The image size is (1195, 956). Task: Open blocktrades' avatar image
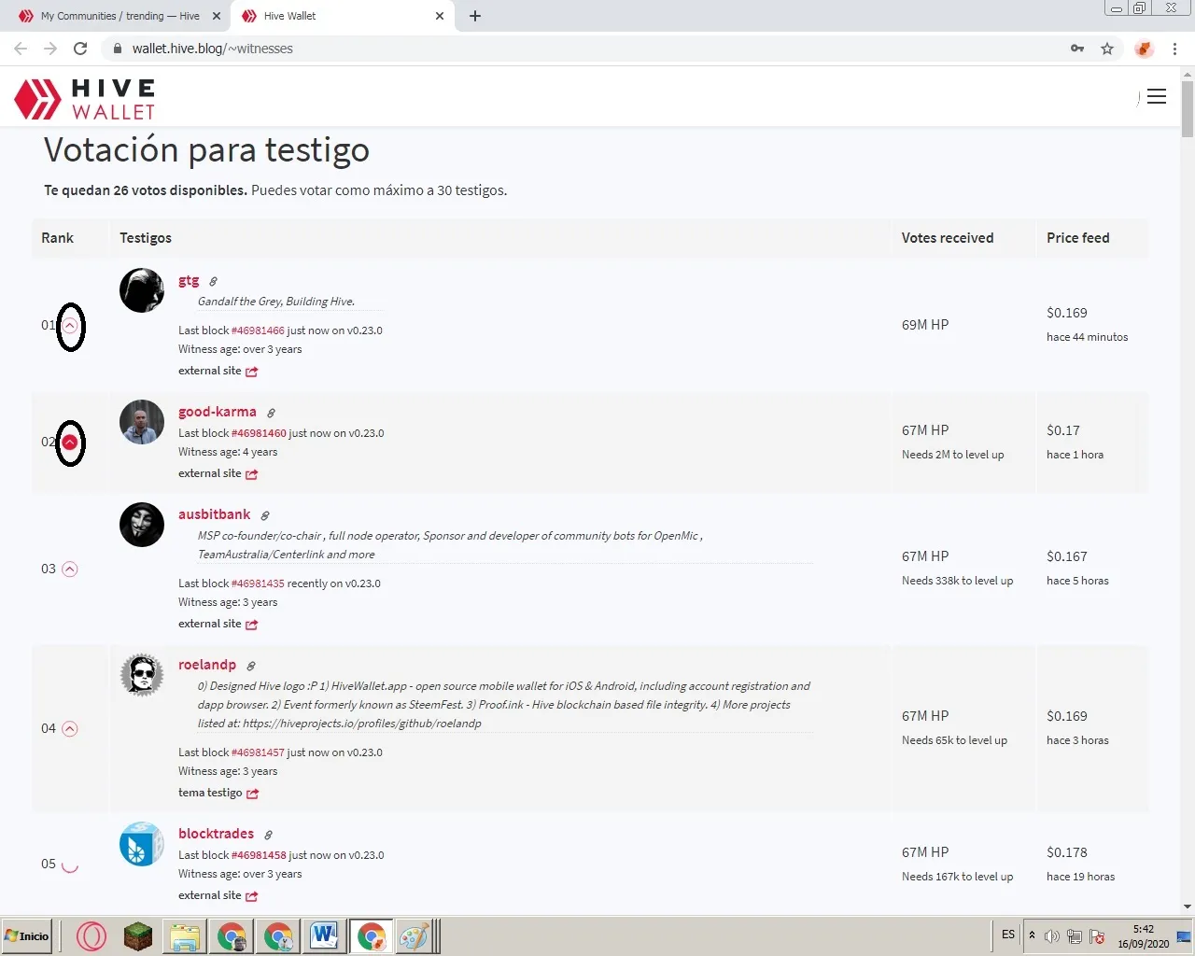pos(142,844)
